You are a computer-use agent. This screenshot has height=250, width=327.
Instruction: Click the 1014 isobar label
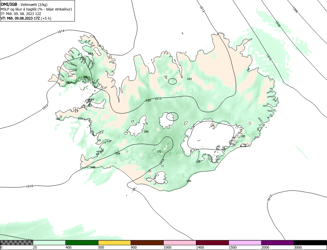click(61, 31)
